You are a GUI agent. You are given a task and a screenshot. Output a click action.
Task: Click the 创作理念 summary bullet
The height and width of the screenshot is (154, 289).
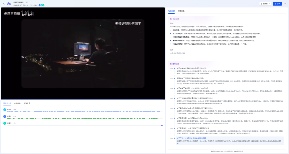click(x=208, y=30)
